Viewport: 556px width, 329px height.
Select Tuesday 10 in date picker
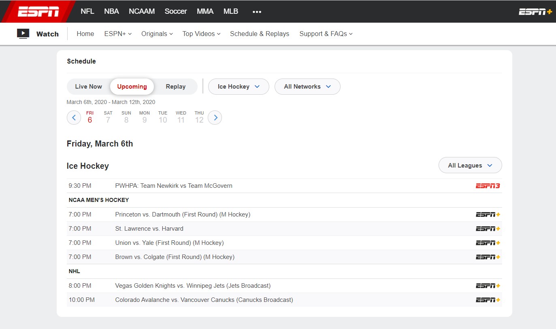point(163,117)
